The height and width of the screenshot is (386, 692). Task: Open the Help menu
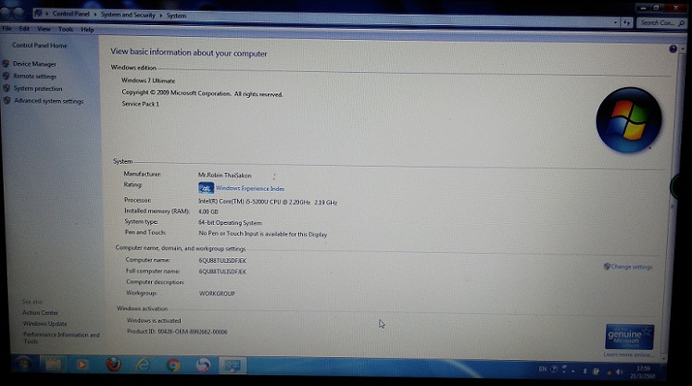pyautogui.click(x=87, y=30)
